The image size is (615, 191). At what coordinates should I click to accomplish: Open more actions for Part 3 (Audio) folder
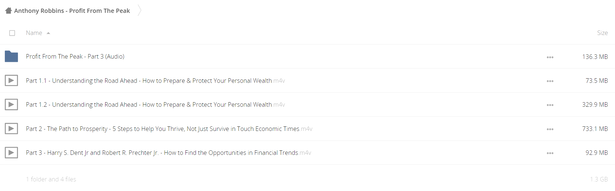click(550, 57)
